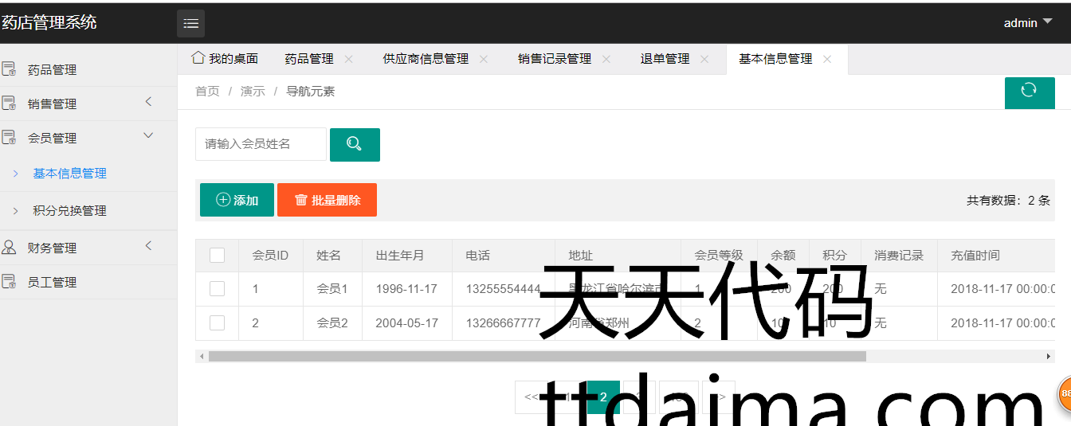
Task: Click the 员工管理 sidebar icon
Action: [9, 282]
